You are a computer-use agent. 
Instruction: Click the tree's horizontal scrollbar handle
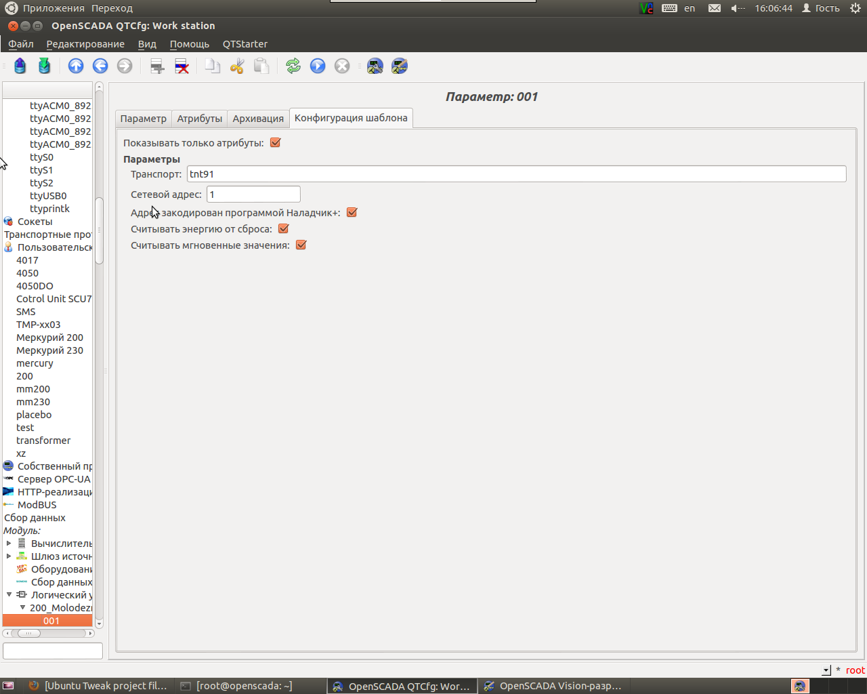click(x=28, y=633)
